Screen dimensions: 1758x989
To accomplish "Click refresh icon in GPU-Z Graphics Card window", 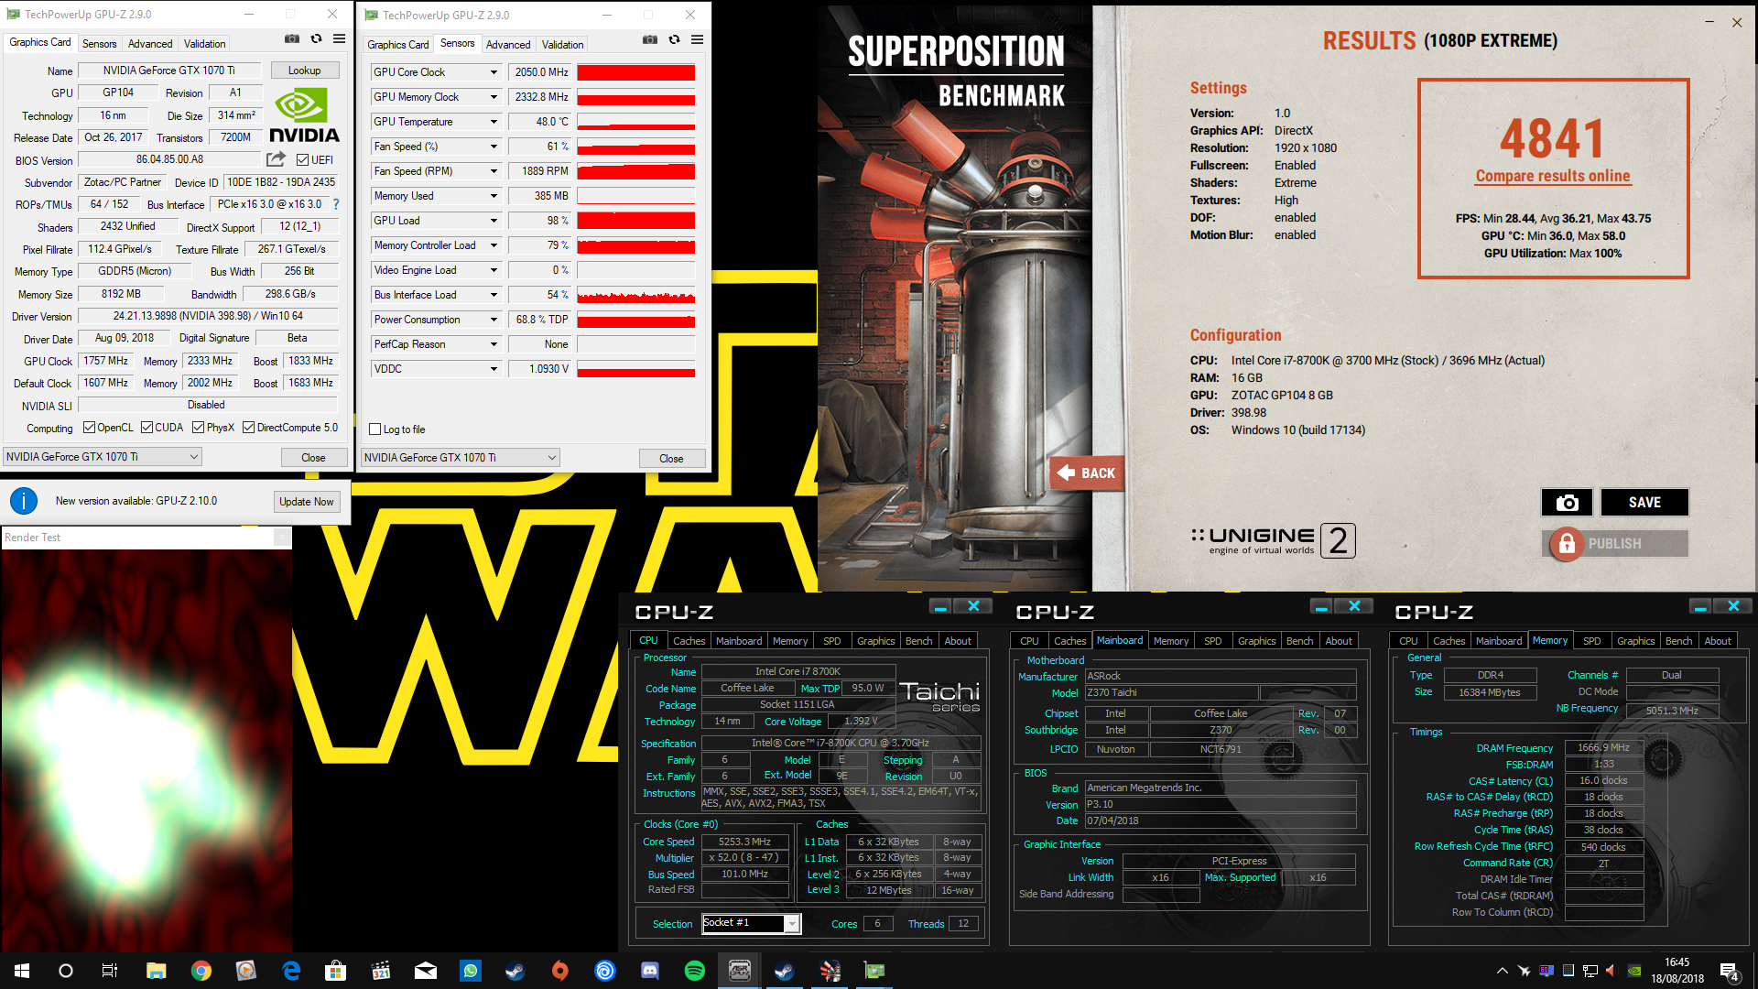I will click(316, 39).
